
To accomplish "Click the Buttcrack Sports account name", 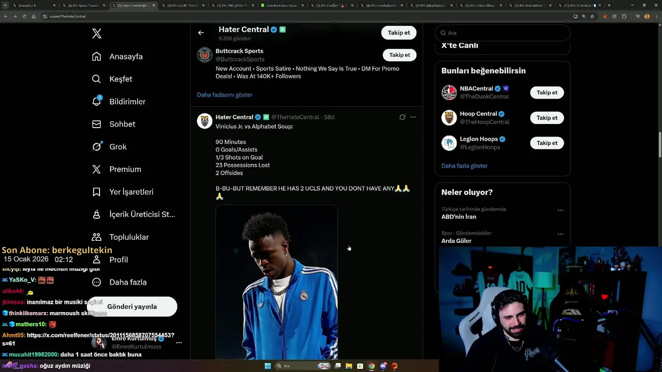I will [239, 51].
